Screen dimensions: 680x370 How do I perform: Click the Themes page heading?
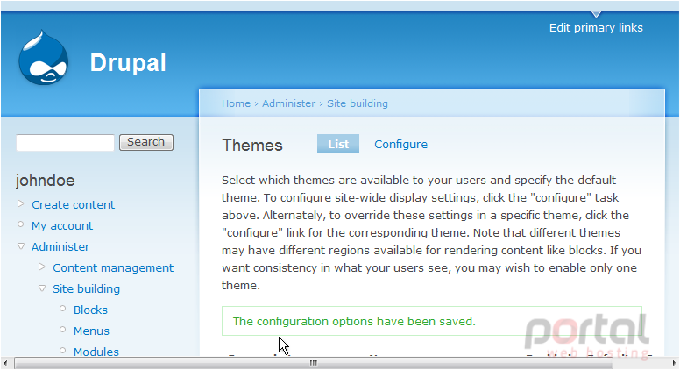tap(252, 146)
